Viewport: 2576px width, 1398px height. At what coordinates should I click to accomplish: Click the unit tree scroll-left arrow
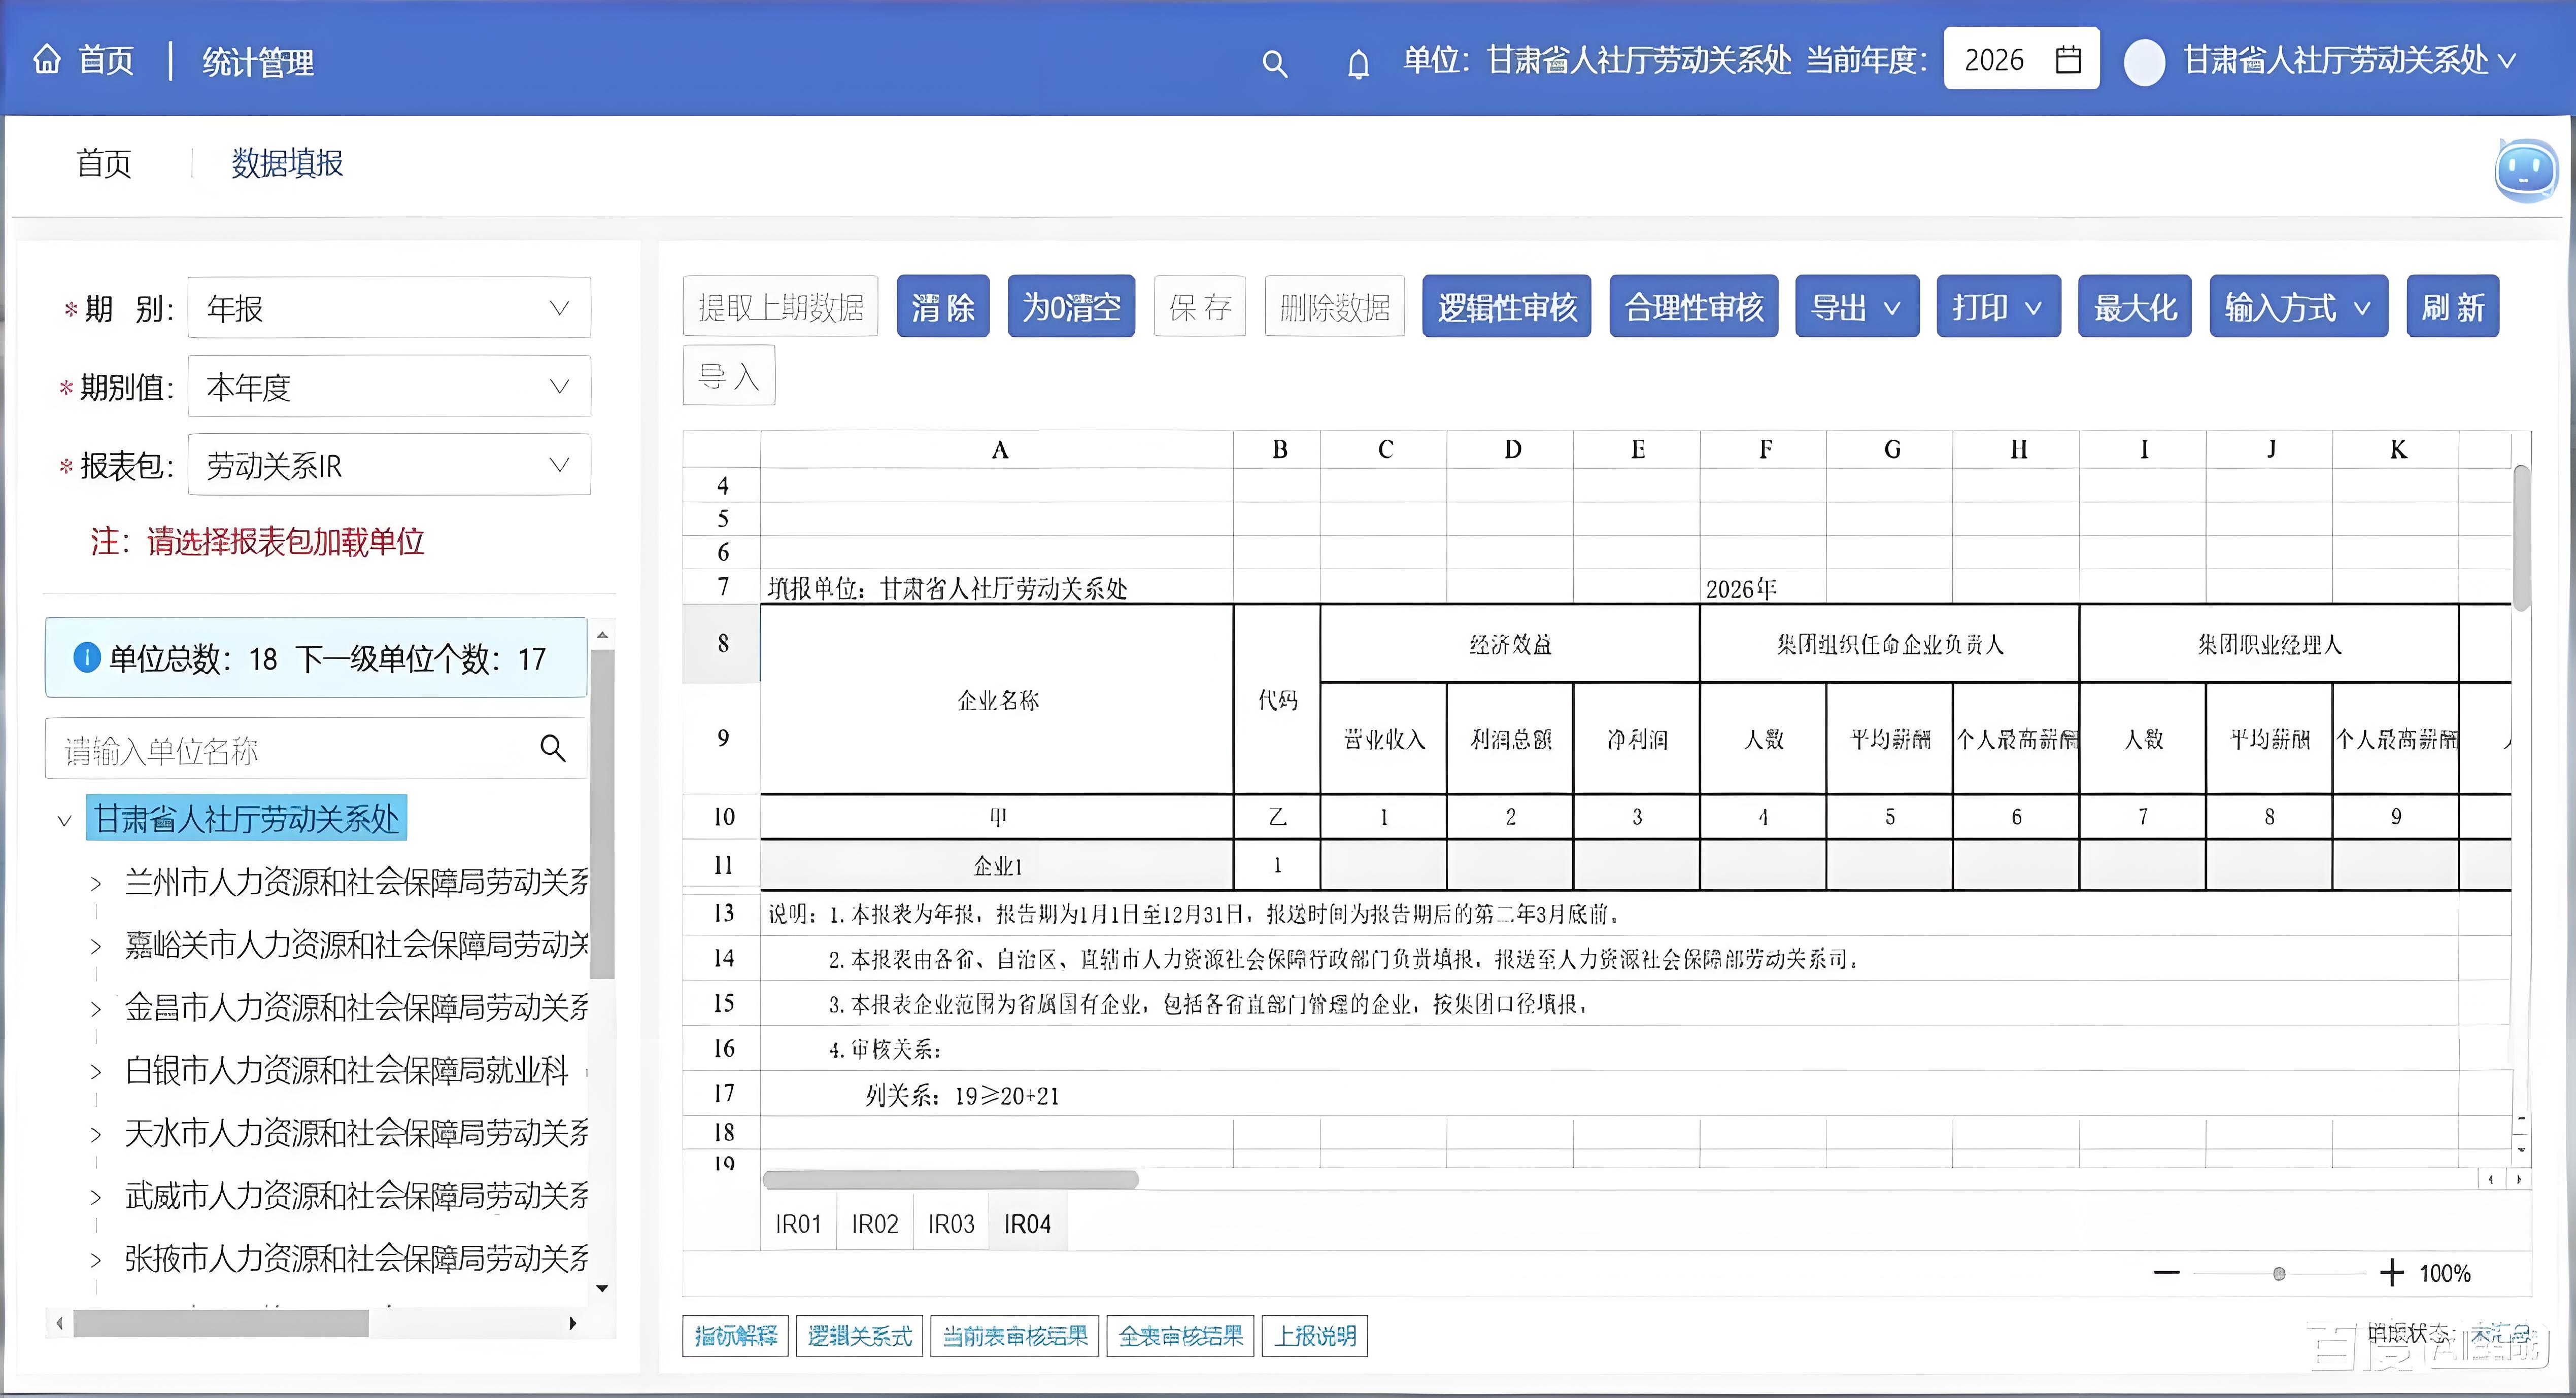click(x=60, y=1323)
